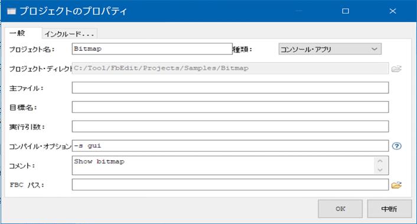Switch to the インクルード tab
This screenshot has width=417, height=224.
click(x=69, y=34)
